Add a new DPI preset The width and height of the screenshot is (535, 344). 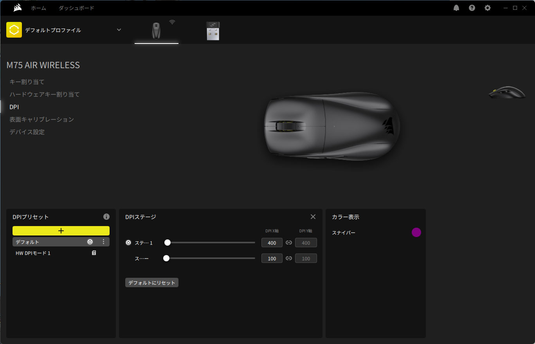(x=61, y=231)
